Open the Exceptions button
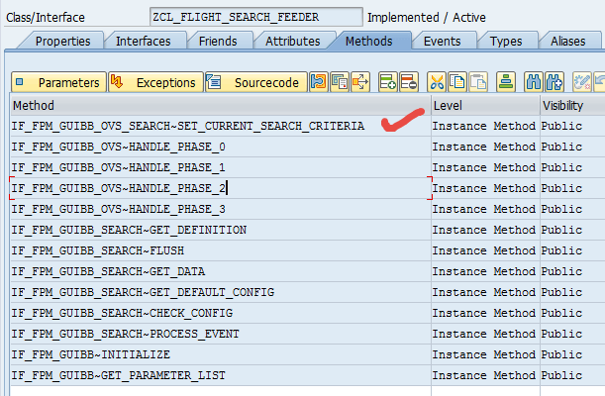The height and width of the screenshot is (396, 605). tap(155, 82)
